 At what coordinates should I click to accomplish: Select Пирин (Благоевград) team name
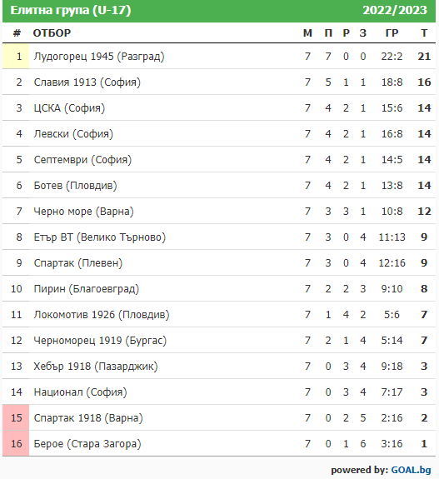[x=87, y=289]
